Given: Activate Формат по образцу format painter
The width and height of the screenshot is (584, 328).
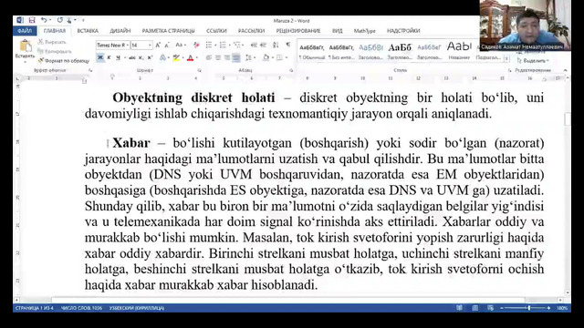Looking at the screenshot, I should pos(64,61).
